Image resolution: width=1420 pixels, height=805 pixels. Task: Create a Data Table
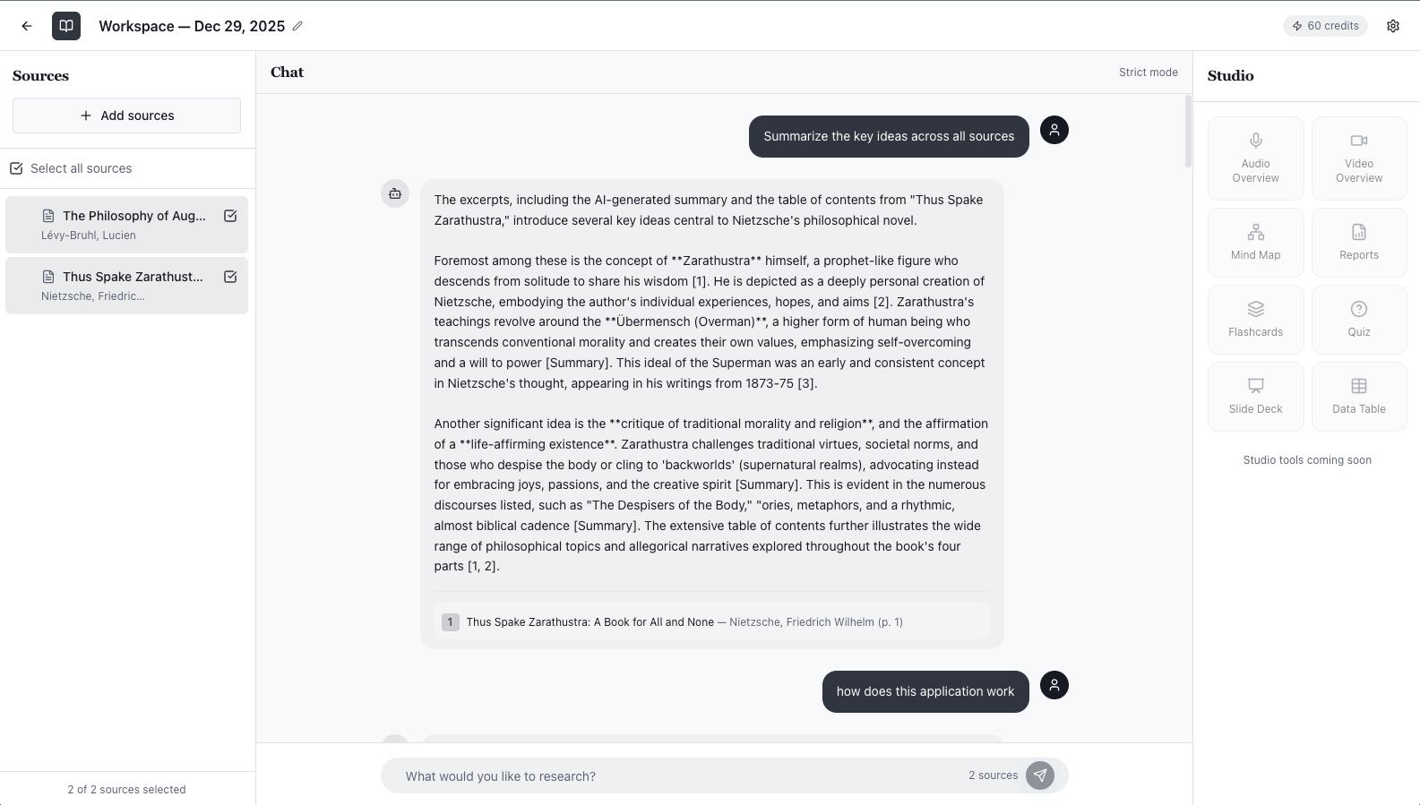1358,396
